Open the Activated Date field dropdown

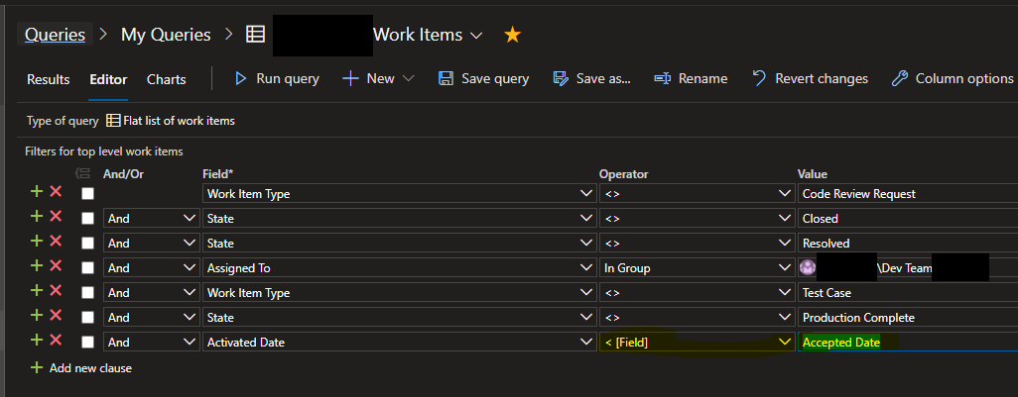tap(585, 343)
